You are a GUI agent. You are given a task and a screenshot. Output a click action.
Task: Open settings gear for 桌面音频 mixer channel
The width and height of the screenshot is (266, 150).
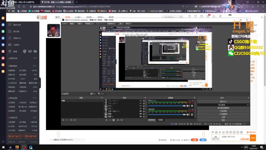coord(192,115)
